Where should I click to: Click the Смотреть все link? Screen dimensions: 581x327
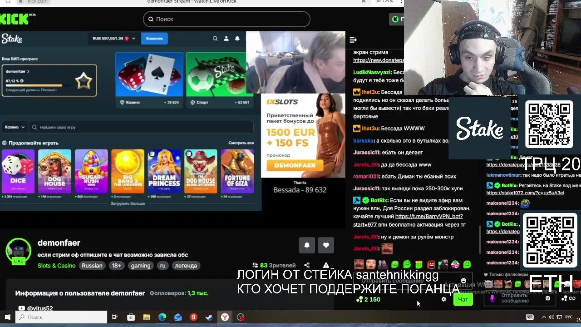click(x=241, y=143)
